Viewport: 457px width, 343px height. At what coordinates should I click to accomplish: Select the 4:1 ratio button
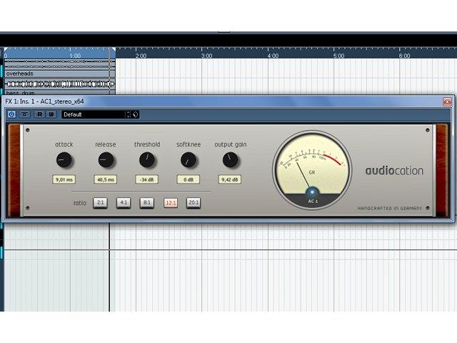124,202
